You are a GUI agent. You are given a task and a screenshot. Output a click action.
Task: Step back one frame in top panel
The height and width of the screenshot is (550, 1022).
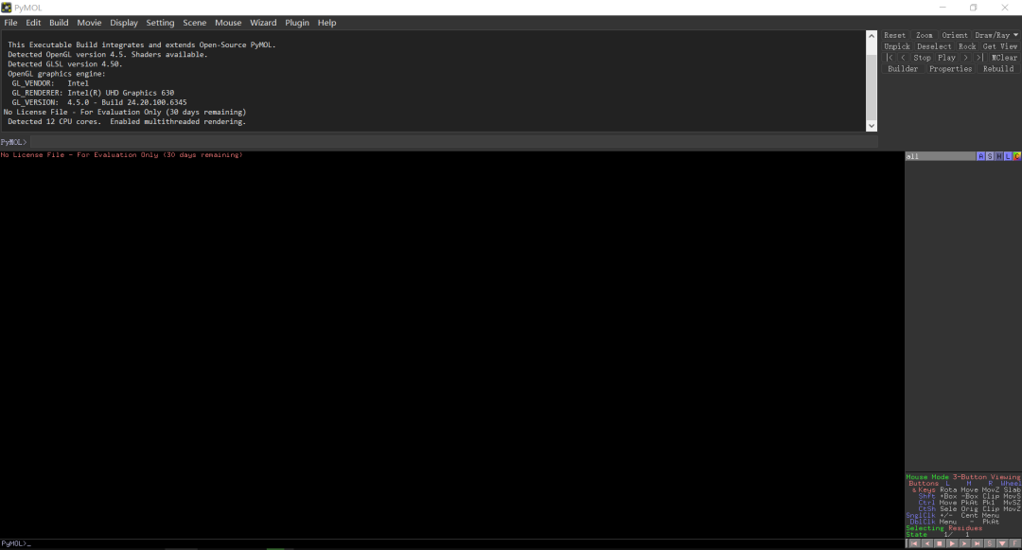[x=904, y=58]
